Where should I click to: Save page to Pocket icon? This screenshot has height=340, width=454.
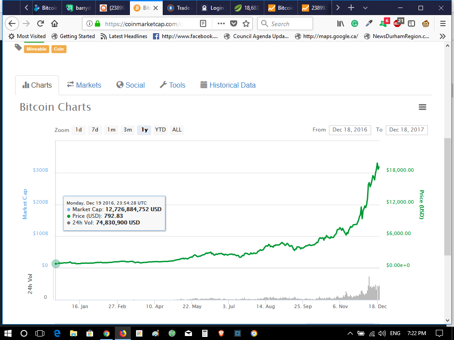point(234,24)
